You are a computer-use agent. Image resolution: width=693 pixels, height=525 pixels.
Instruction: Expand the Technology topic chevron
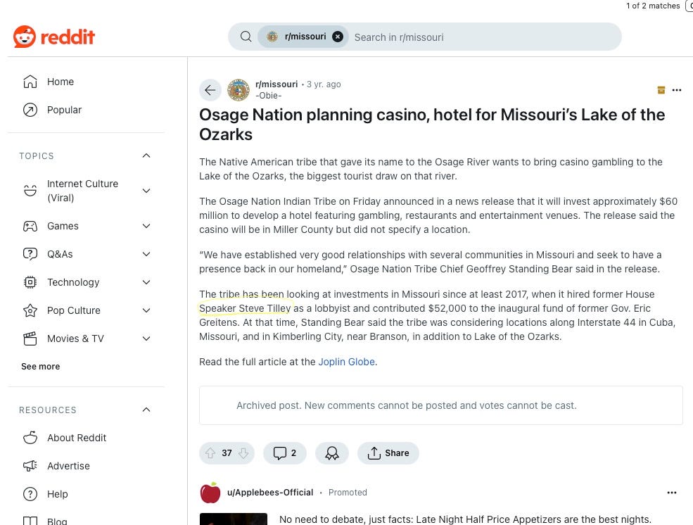(146, 282)
